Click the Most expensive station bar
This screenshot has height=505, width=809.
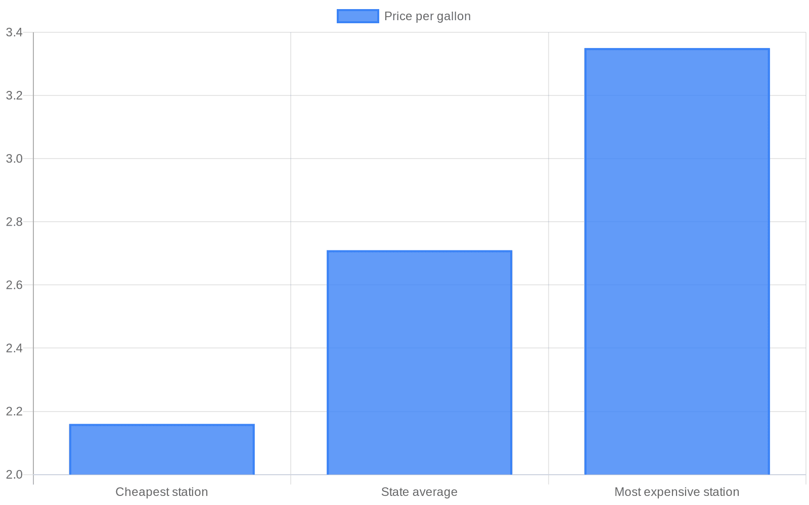click(x=677, y=262)
